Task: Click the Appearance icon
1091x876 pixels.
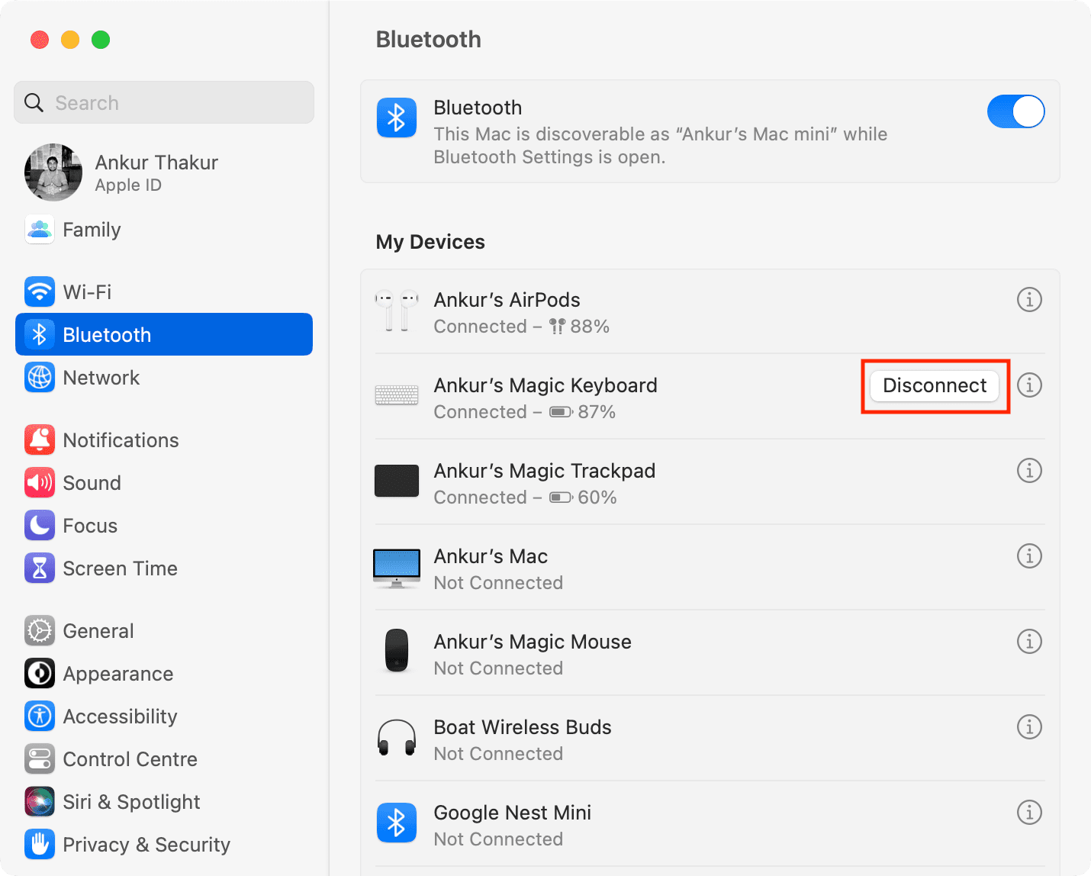Action: tap(40, 674)
